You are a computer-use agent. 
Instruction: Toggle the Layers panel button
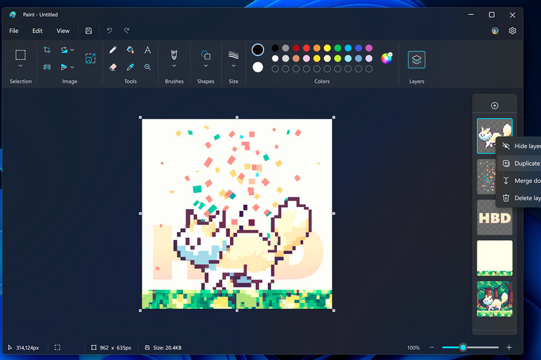tap(417, 60)
